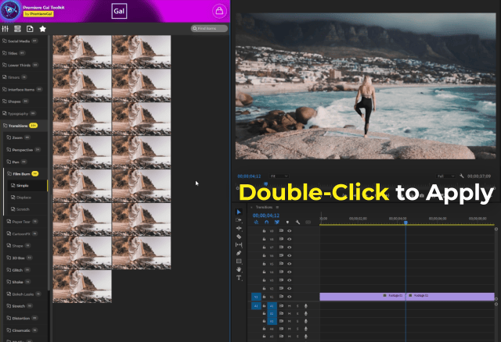Open the Cinematic transitions folder
Viewport: 501px width, 342px height.
pyautogui.click(x=26, y=330)
